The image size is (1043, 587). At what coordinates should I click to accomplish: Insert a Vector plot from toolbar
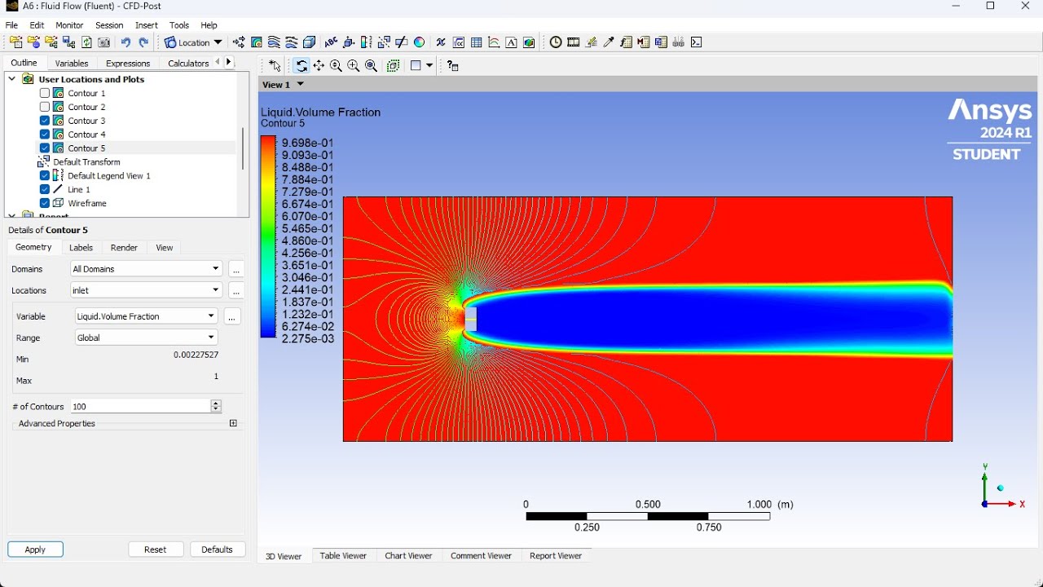[239, 42]
